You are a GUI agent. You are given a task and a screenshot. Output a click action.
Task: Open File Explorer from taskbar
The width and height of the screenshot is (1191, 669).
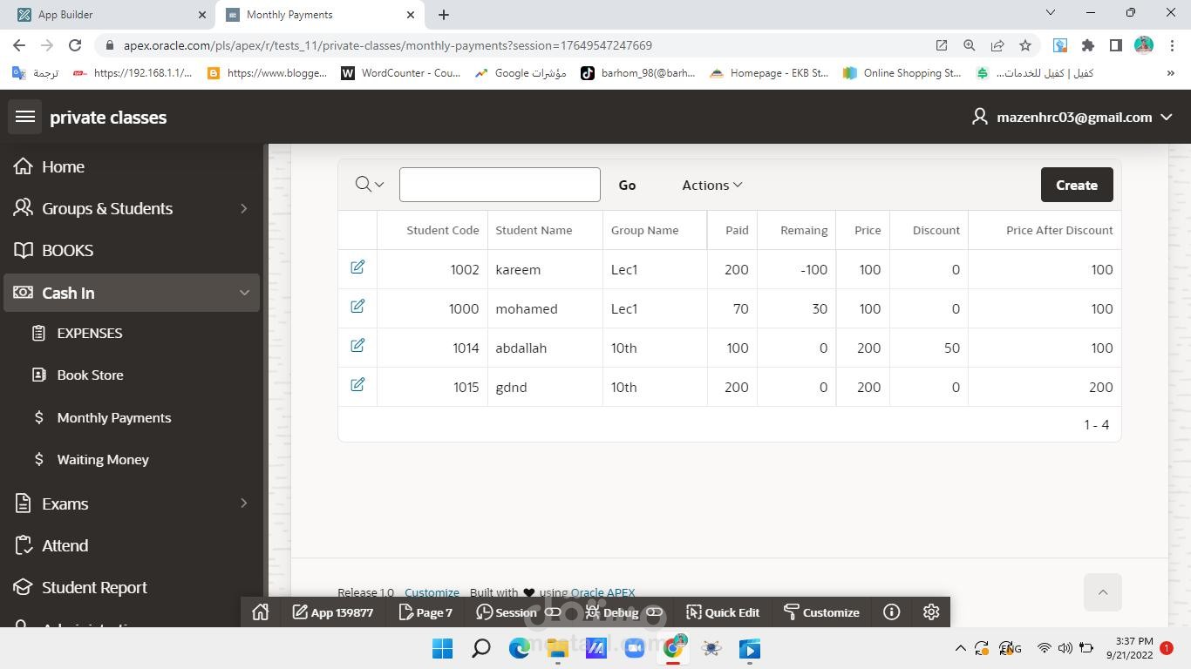(557, 648)
